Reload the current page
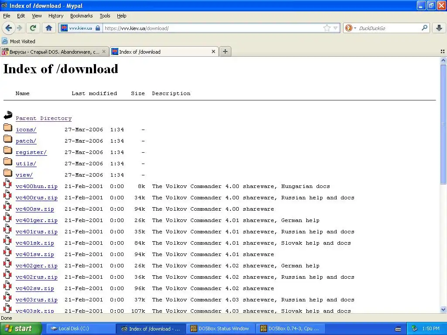 (x=33, y=28)
